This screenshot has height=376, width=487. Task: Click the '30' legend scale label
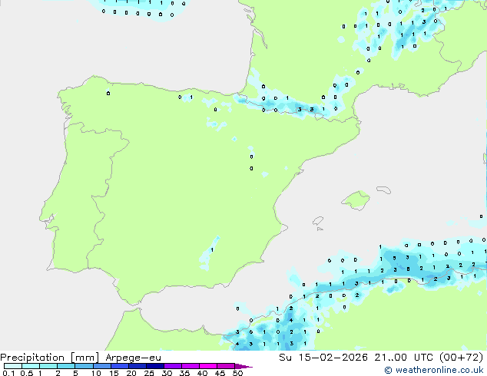pos(167,373)
